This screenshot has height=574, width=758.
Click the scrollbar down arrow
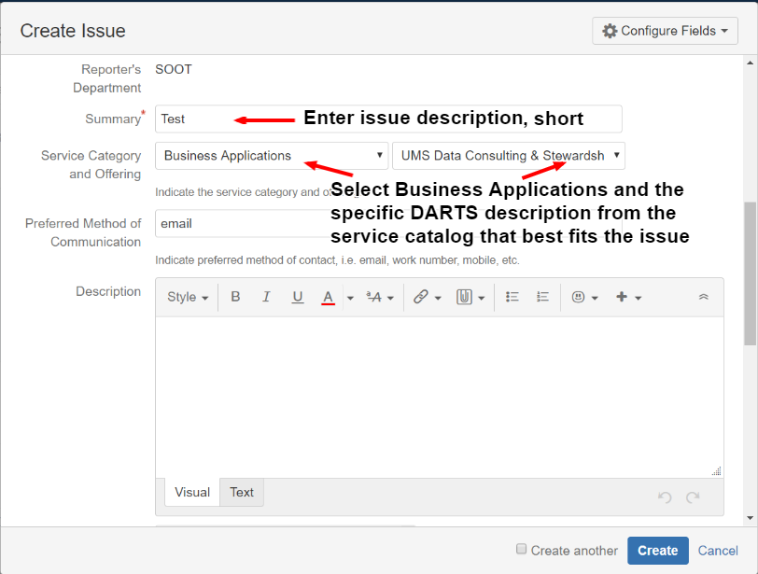click(x=750, y=517)
